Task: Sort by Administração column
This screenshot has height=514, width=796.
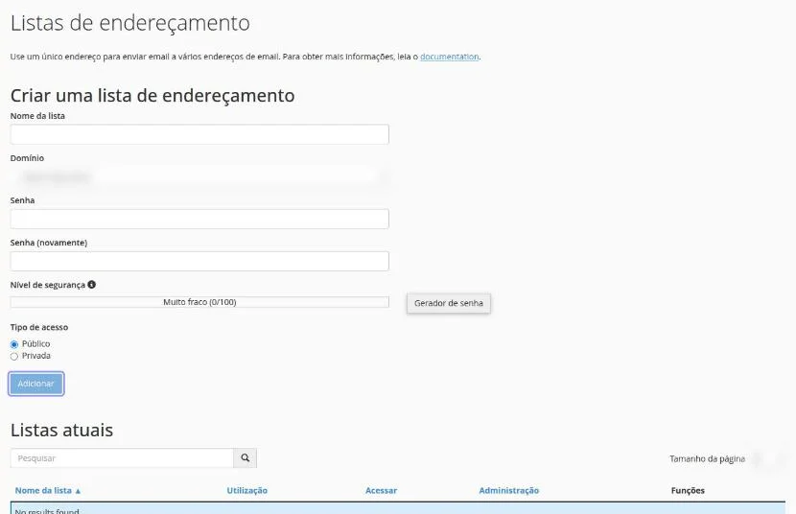Action: pyautogui.click(x=508, y=491)
